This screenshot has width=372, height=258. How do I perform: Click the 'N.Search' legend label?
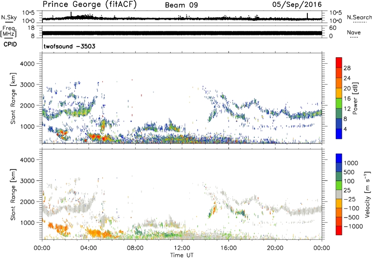[359, 17]
